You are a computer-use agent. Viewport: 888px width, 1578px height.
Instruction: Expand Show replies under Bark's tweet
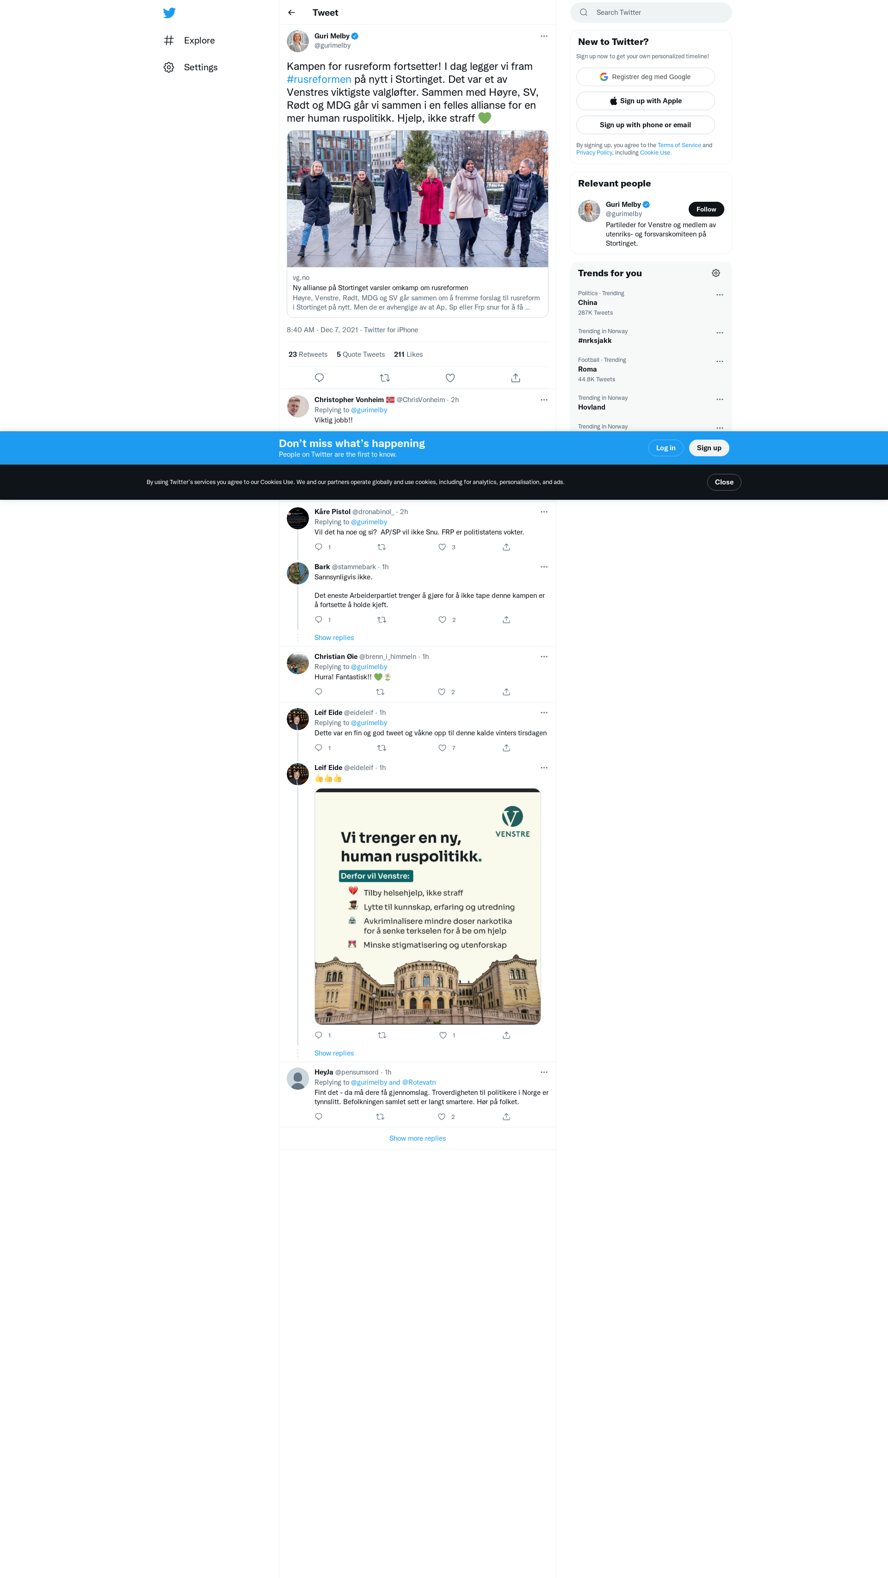tap(334, 638)
